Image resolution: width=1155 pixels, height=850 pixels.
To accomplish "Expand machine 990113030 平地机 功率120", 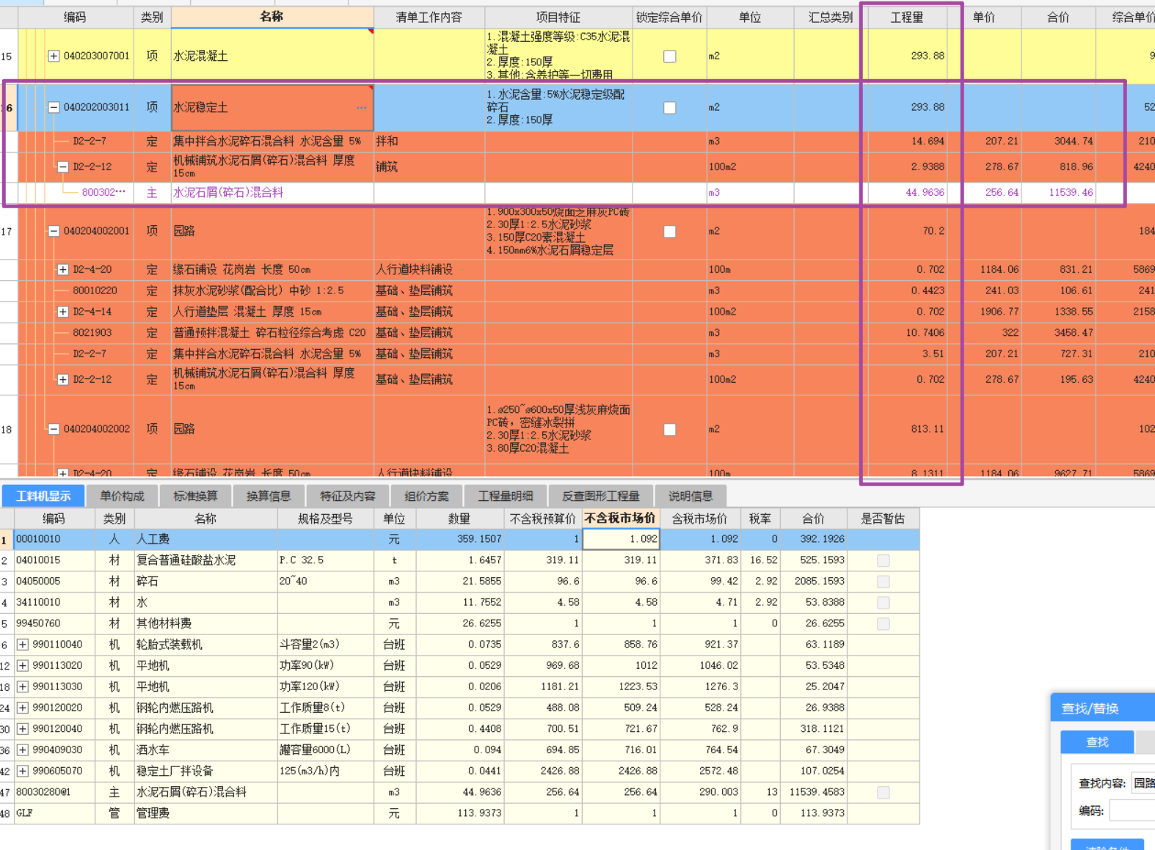I will (x=23, y=687).
